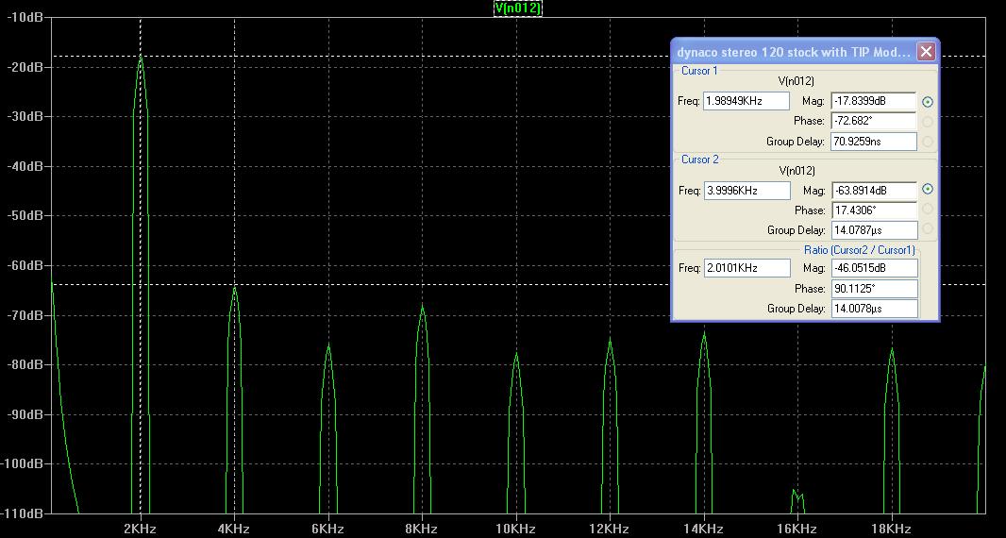Click the 14KHz frequency axis label
Screen dimensions: 1006x538
point(703,529)
